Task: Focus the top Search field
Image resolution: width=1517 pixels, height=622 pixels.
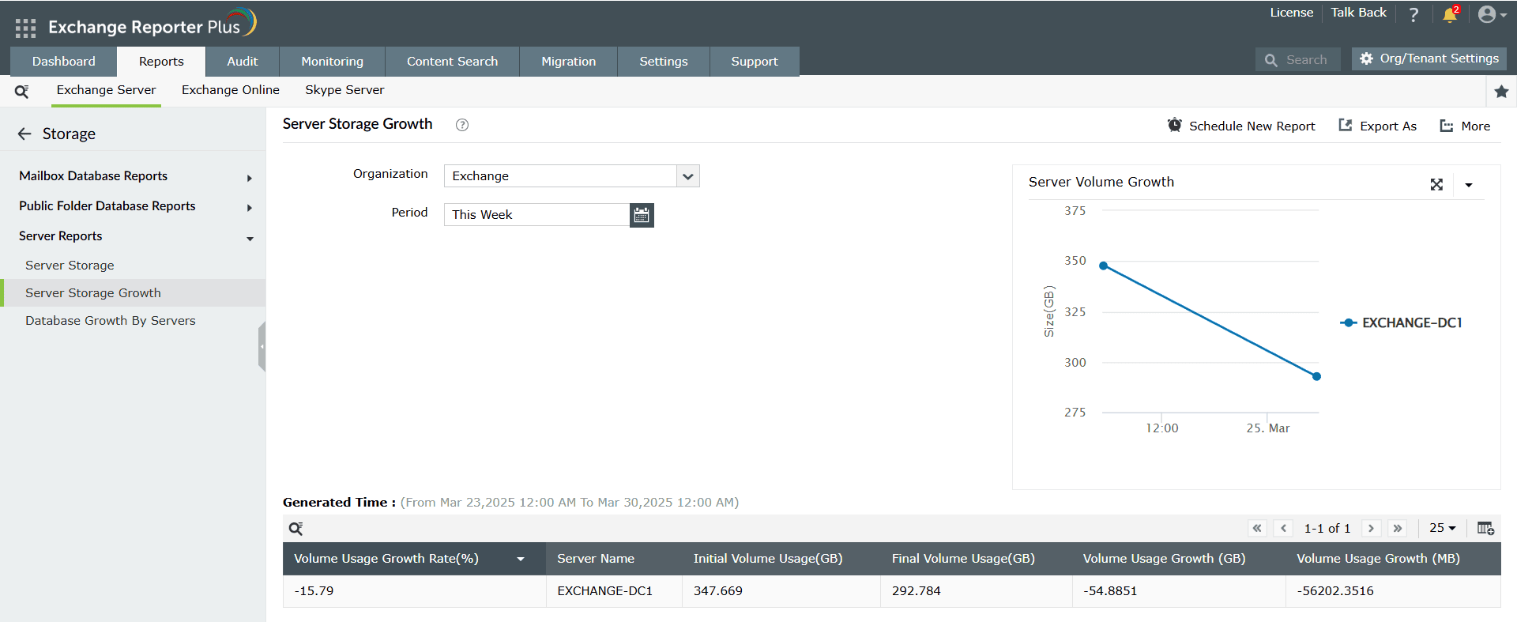Action: coord(1298,60)
